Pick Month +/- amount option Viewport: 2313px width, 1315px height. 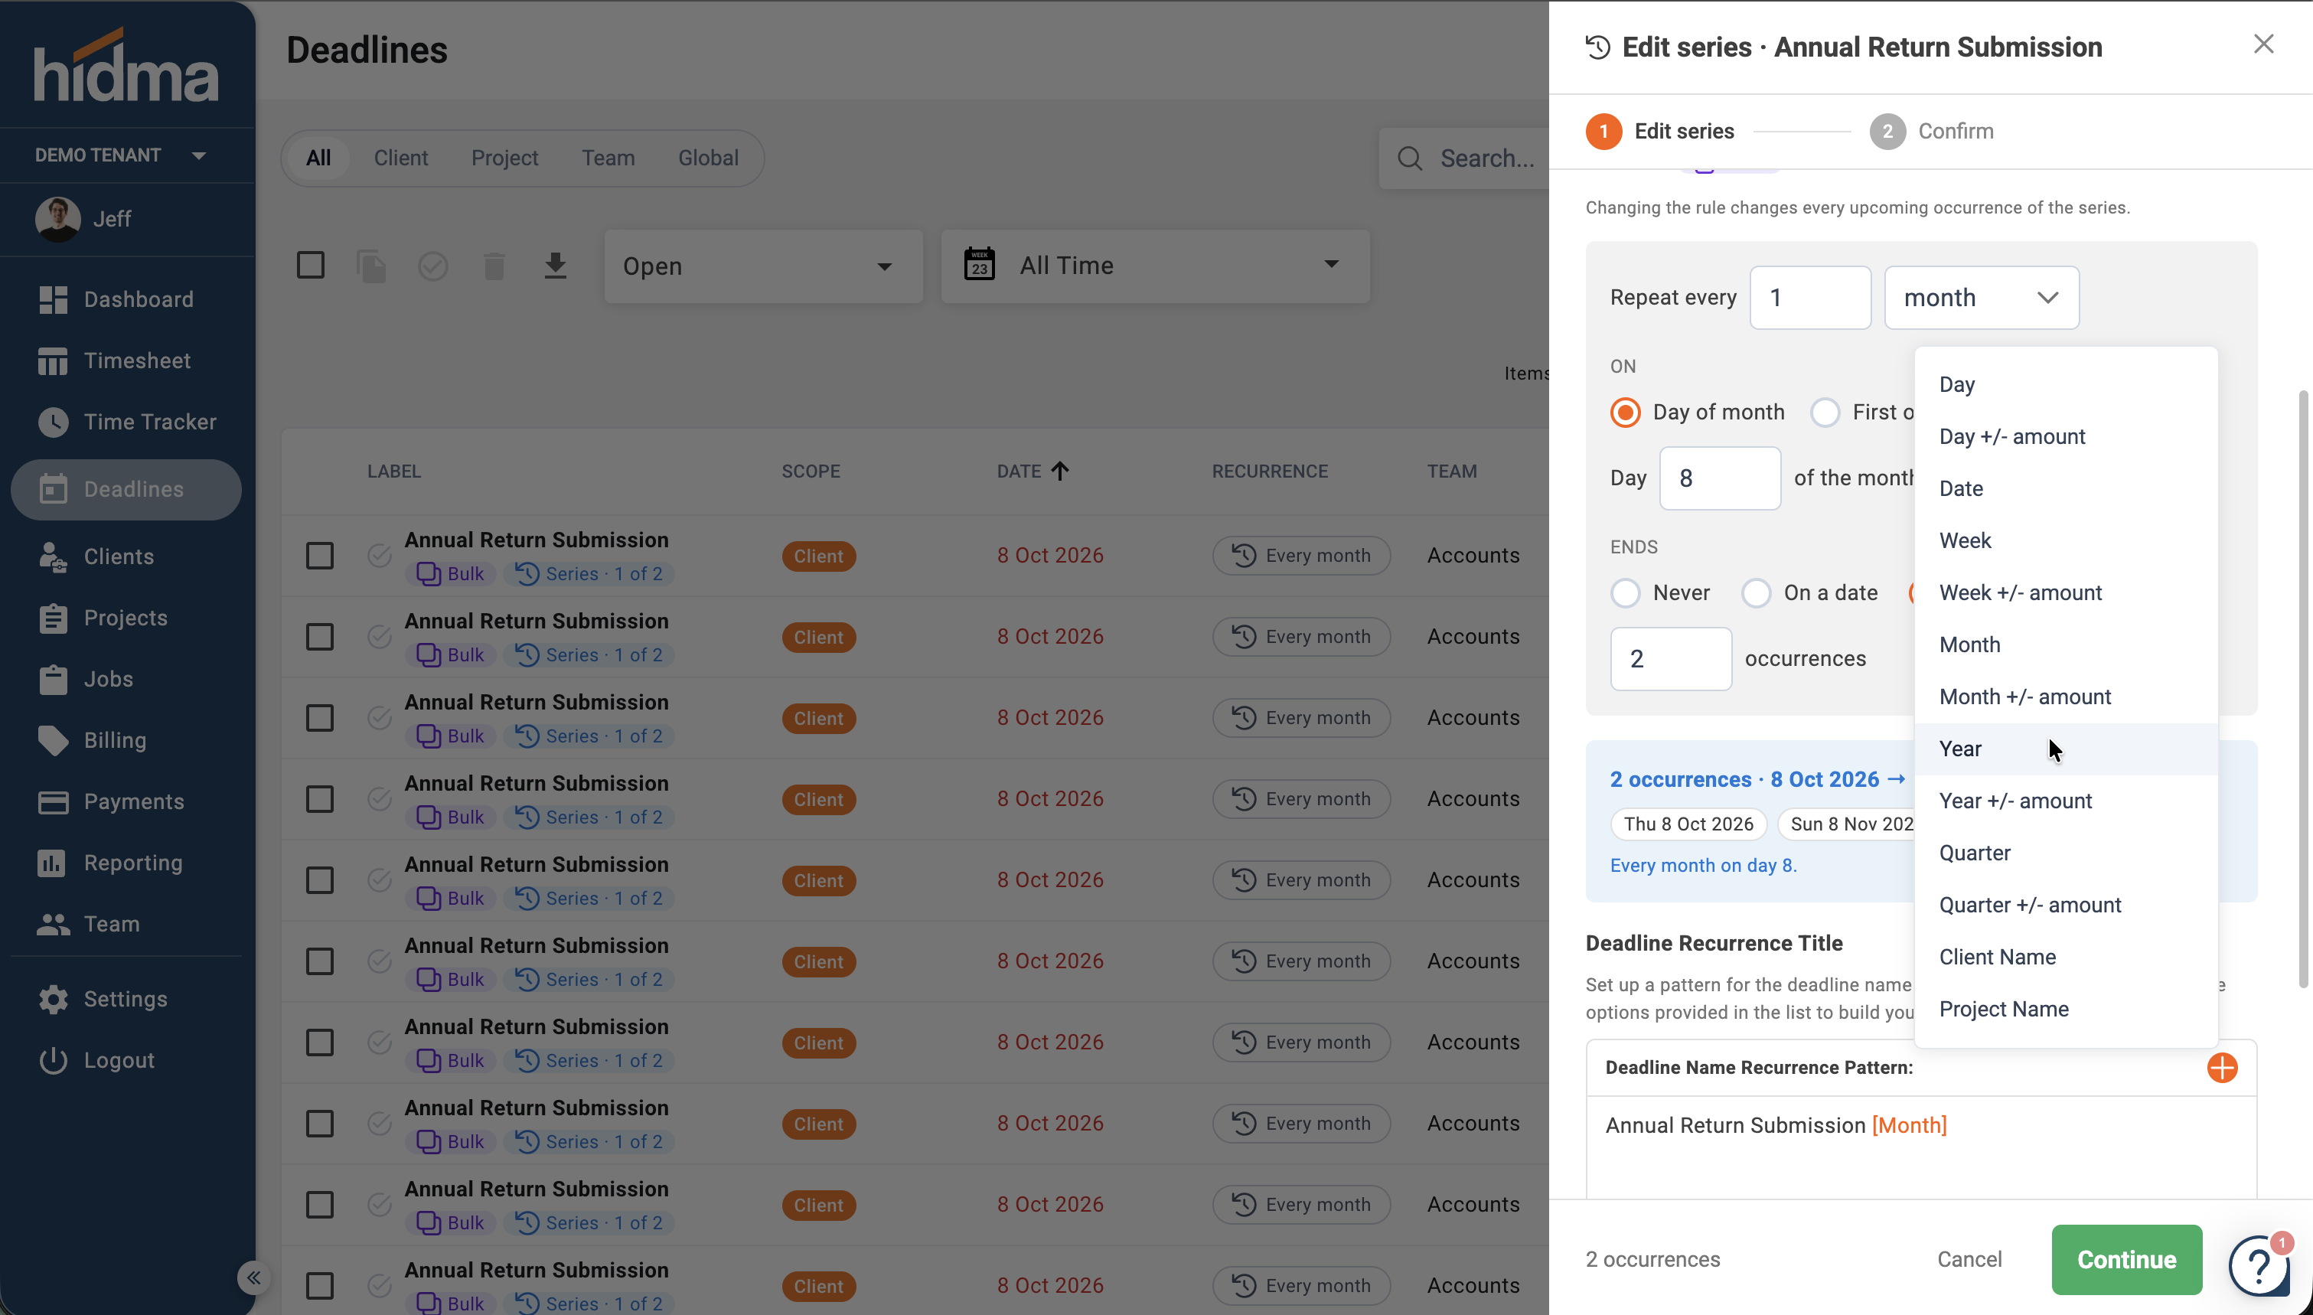2066,697
